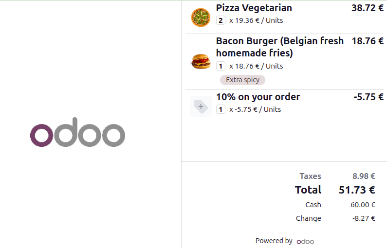The height and width of the screenshot is (248, 387).
Task: Click the Bacon Burger product image
Action: 201,62
